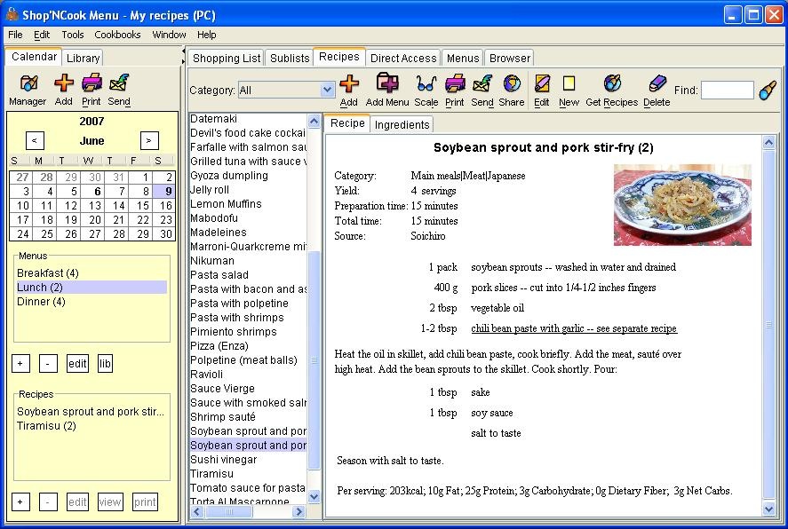Edit the recipe with the Edit icon
This screenshot has width=788, height=529.
pyautogui.click(x=542, y=83)
